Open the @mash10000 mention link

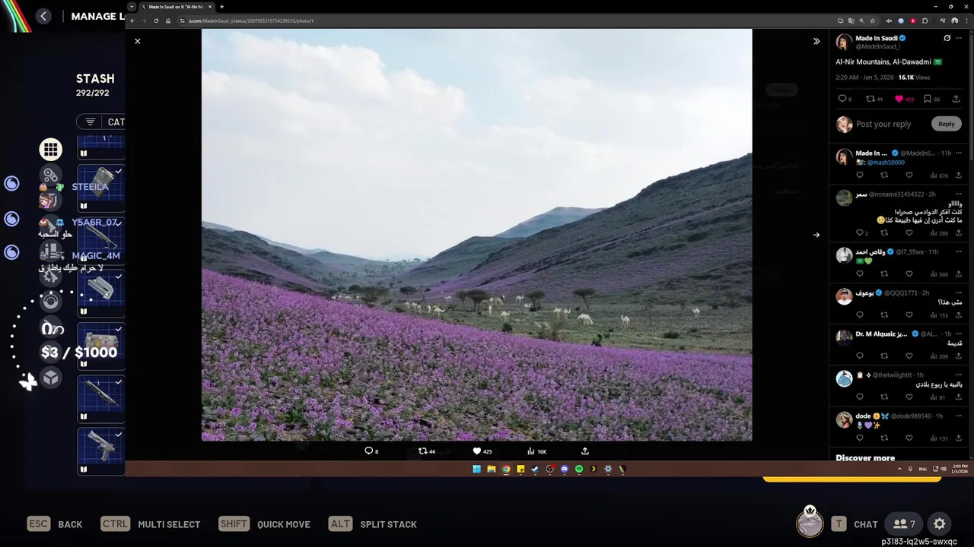(886, 162)
